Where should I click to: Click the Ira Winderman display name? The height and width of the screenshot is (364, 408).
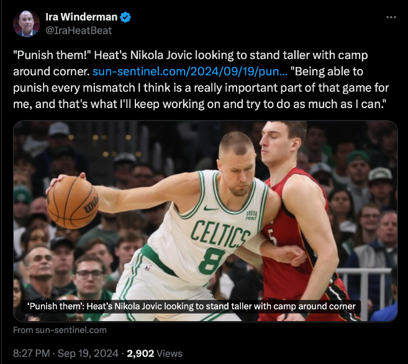point(81,17)
